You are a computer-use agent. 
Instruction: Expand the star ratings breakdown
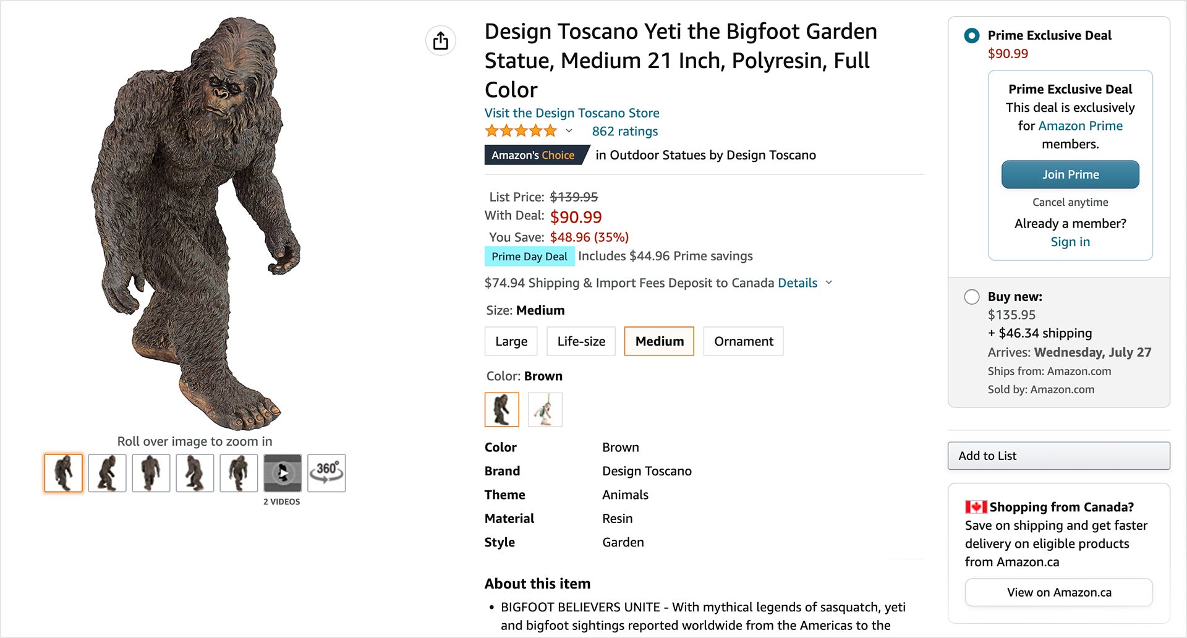[x=569, y=131]
